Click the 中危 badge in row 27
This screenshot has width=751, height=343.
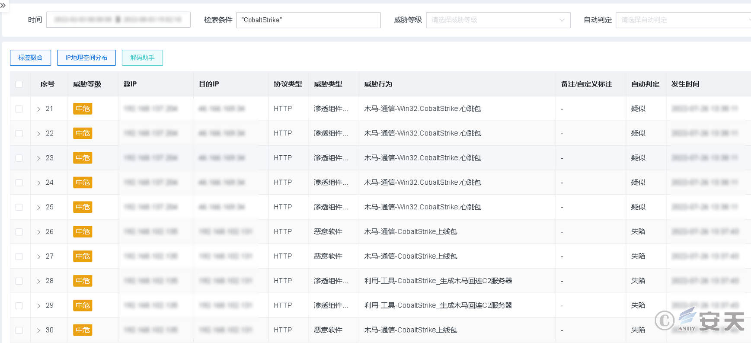83,256
